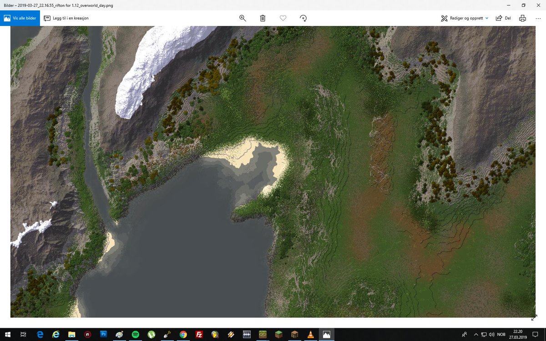
Task: Open the paint palette app on taskbar
Action: (119, 334)
